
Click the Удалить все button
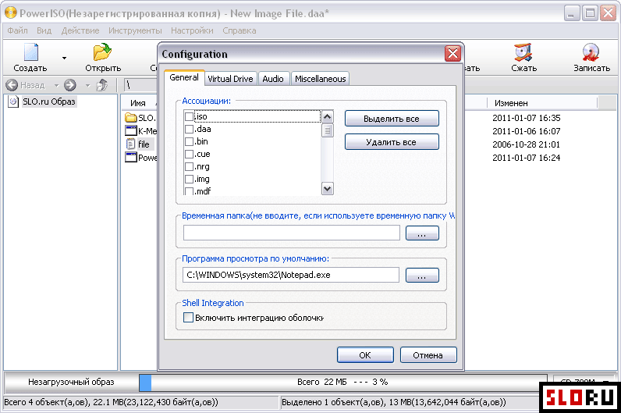[392, 142]
